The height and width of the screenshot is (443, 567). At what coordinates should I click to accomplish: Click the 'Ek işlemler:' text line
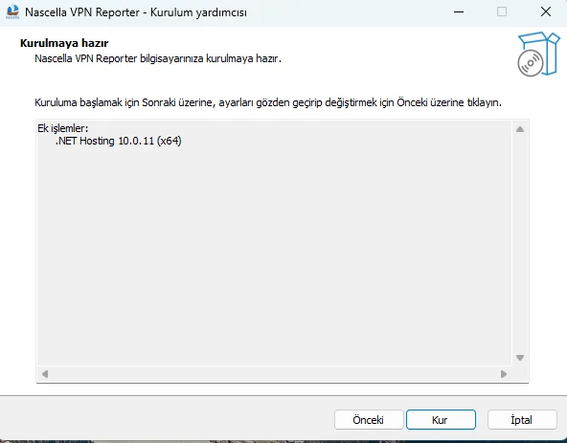pyautogui.click(x=63, y=128)
